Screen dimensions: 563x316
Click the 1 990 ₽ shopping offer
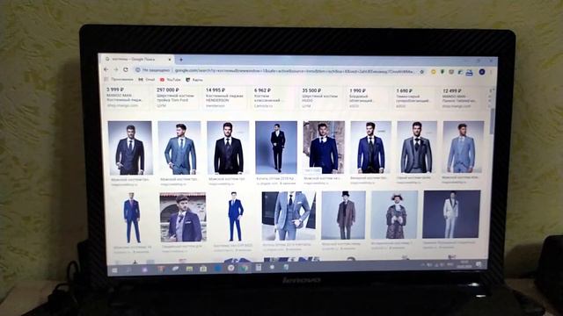[x=368, y=98]
